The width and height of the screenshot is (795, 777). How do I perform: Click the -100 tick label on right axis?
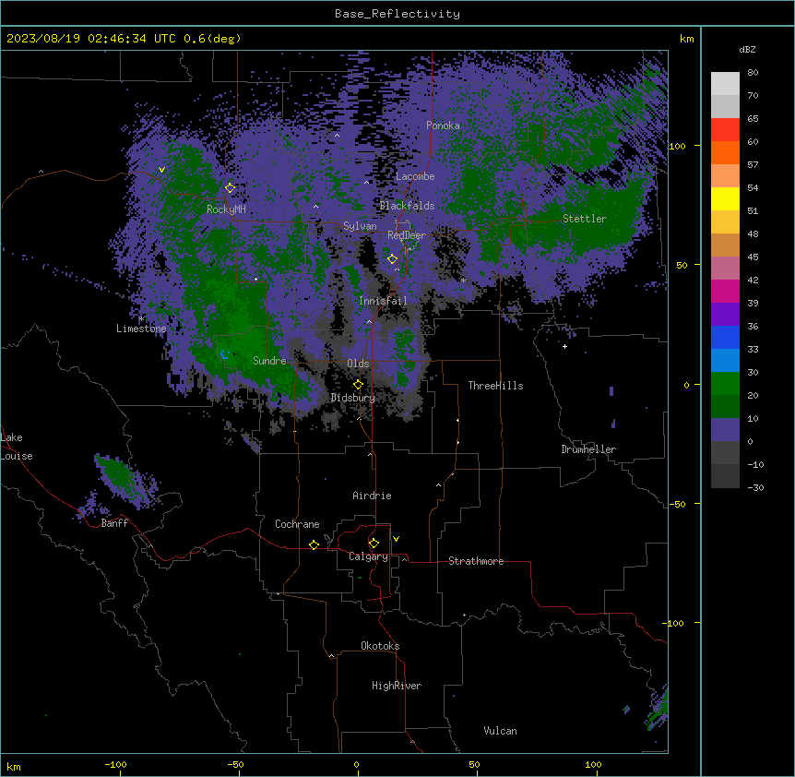click(673, 623)
